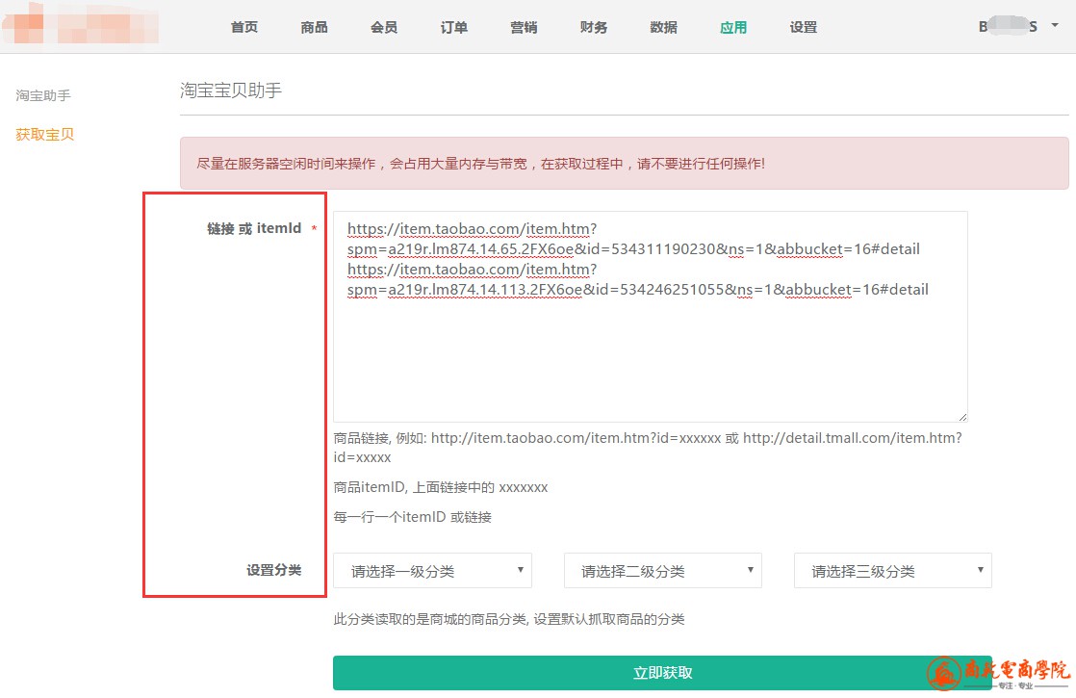The height and width of the screenshot is (698, 1076).
Task: Grab the textarea resize handle
Action: pos(962,417)
